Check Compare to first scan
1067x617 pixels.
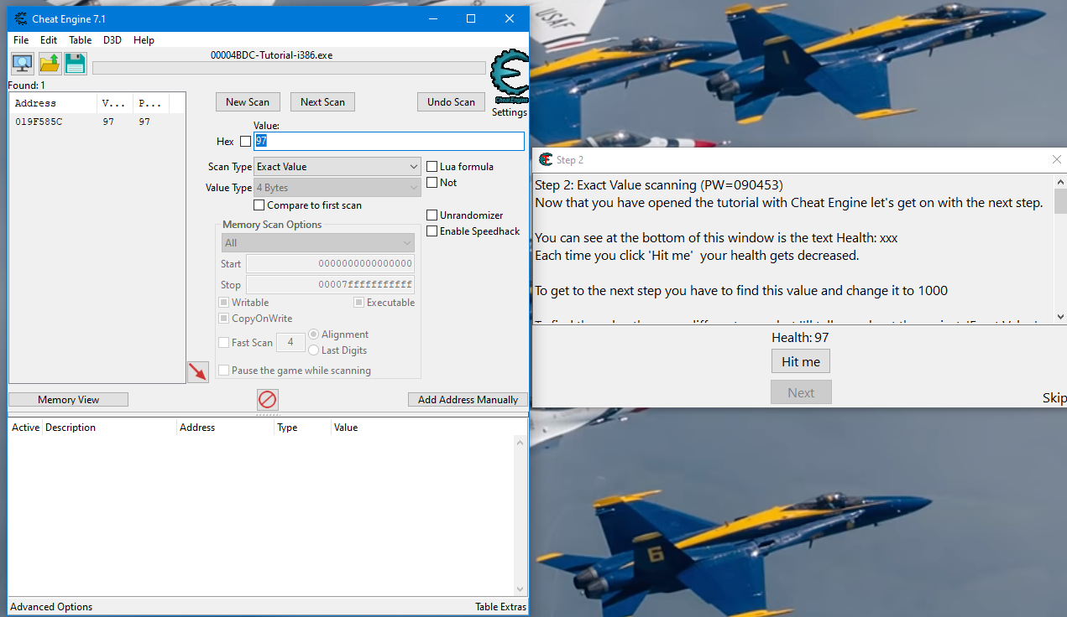coord(259,205)
